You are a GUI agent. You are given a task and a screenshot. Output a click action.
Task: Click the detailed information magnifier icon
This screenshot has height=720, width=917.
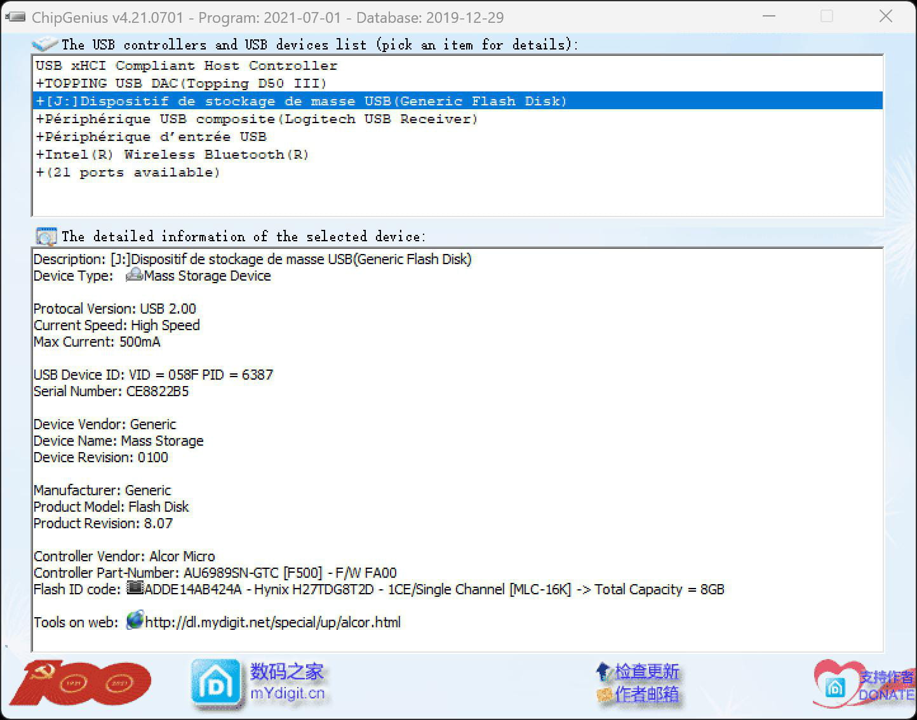[x=46, y=236]
